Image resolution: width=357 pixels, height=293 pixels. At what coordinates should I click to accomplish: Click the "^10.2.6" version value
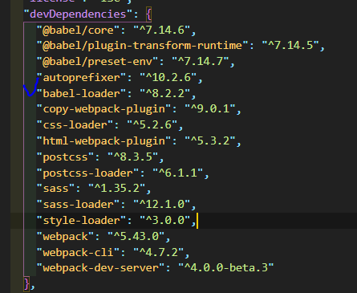tap(168, 78)
